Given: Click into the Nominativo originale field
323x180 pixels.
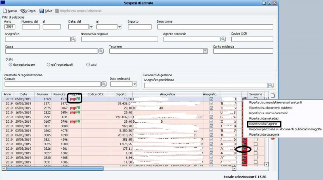Looking at the screenshot, I should [x=120, y=39].
